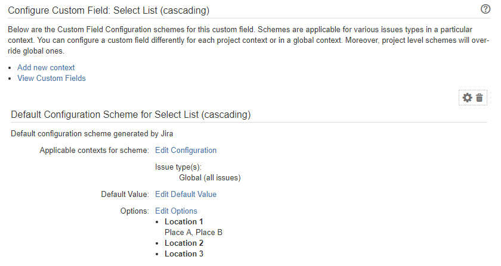Click the Applicable contexts for scheme label
The height and width of the screenshot is (266, 501).
coord(94,150)
